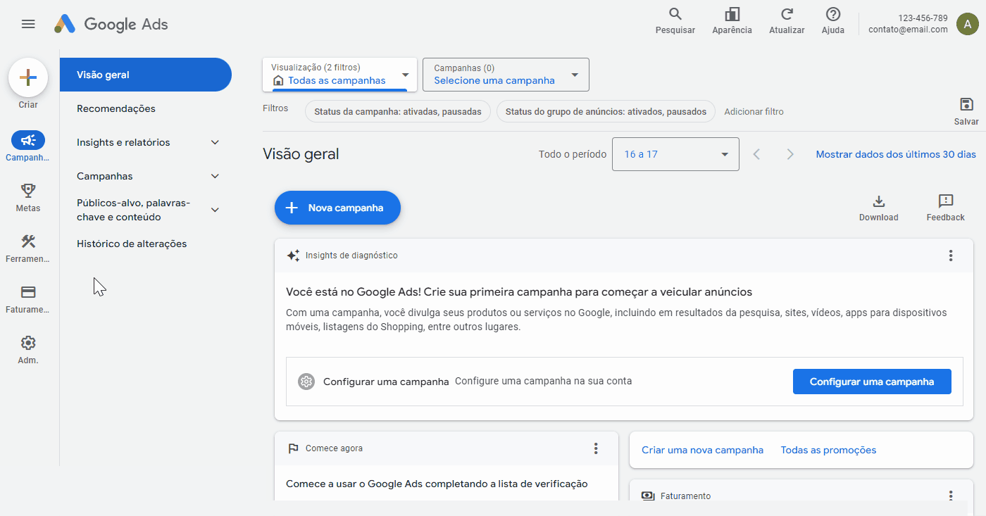Image resolution: width=986 pixels, height=516 pixels.
Task: Open Insights de diagnóstico card options menu
Action: pyautogui.click(x=951, y=256)
